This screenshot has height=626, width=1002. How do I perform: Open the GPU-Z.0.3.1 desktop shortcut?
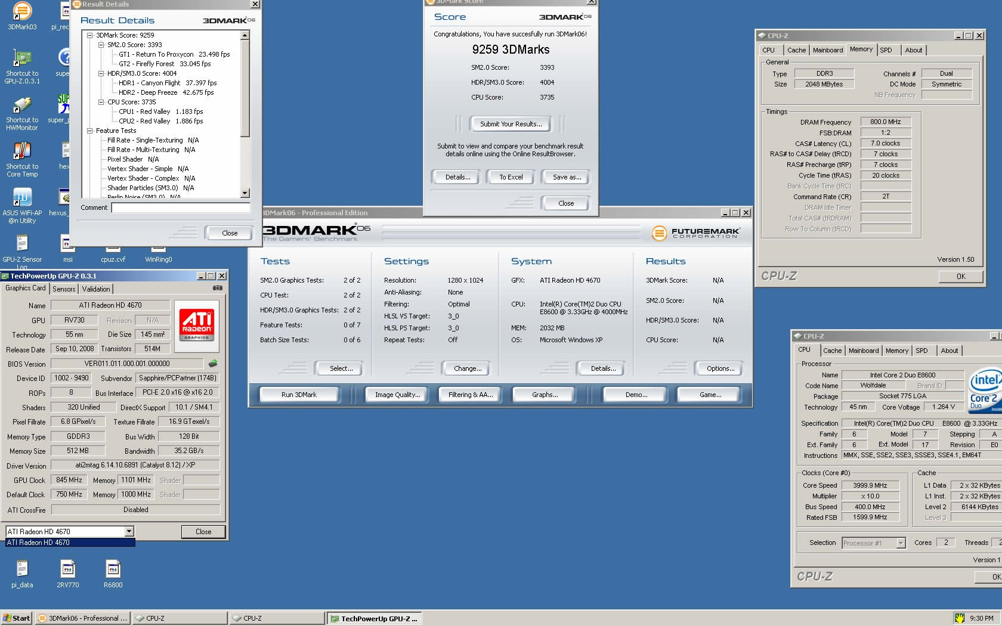tap(22, 66)
